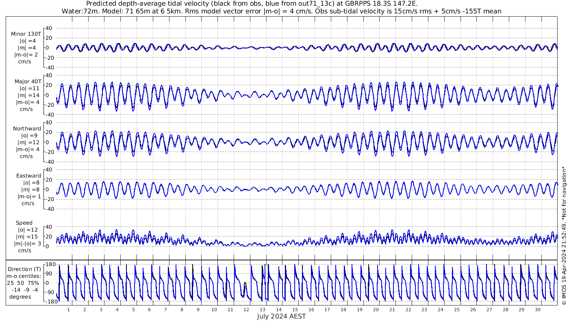Click day 30 on the date axis
The image size is (569, 325).
537,310
